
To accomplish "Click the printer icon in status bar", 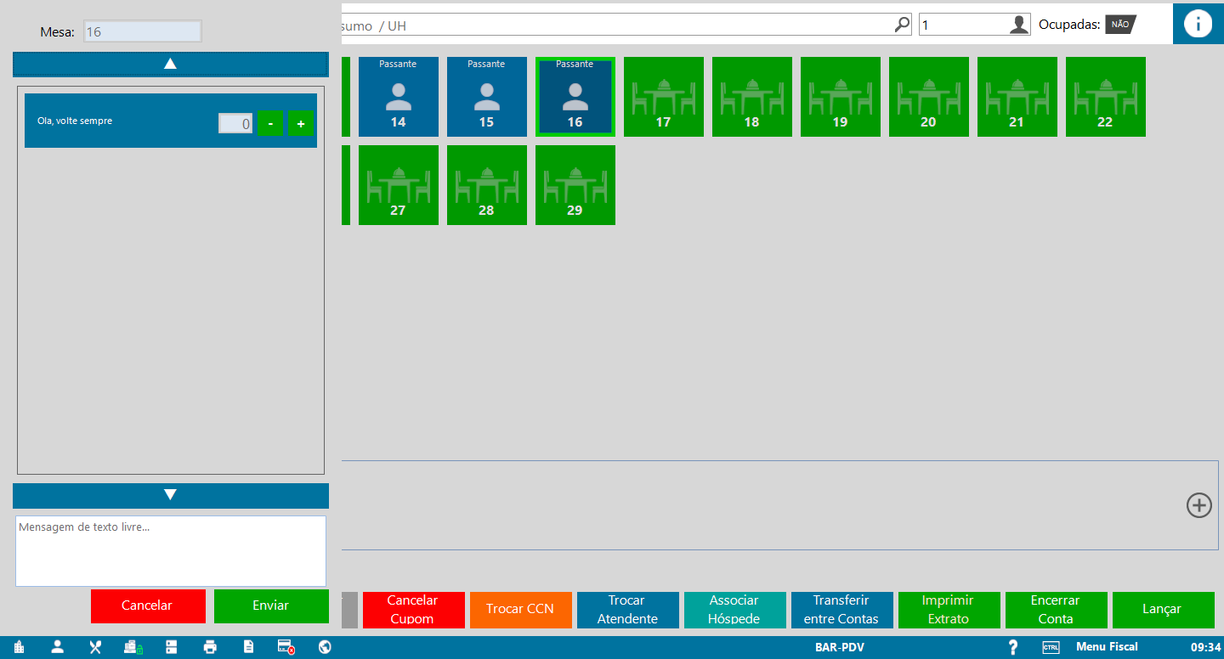I will (x=210, y=647).
